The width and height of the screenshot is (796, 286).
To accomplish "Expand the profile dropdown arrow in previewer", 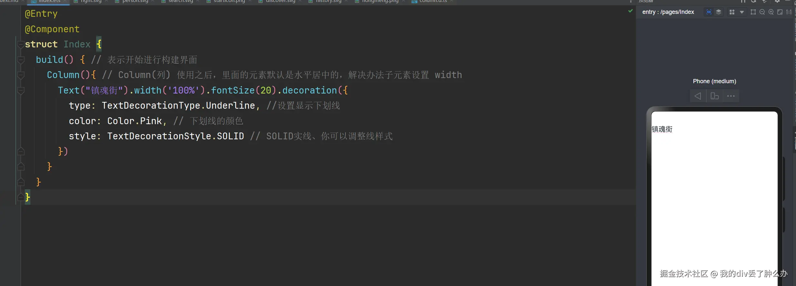I will 742,12.
